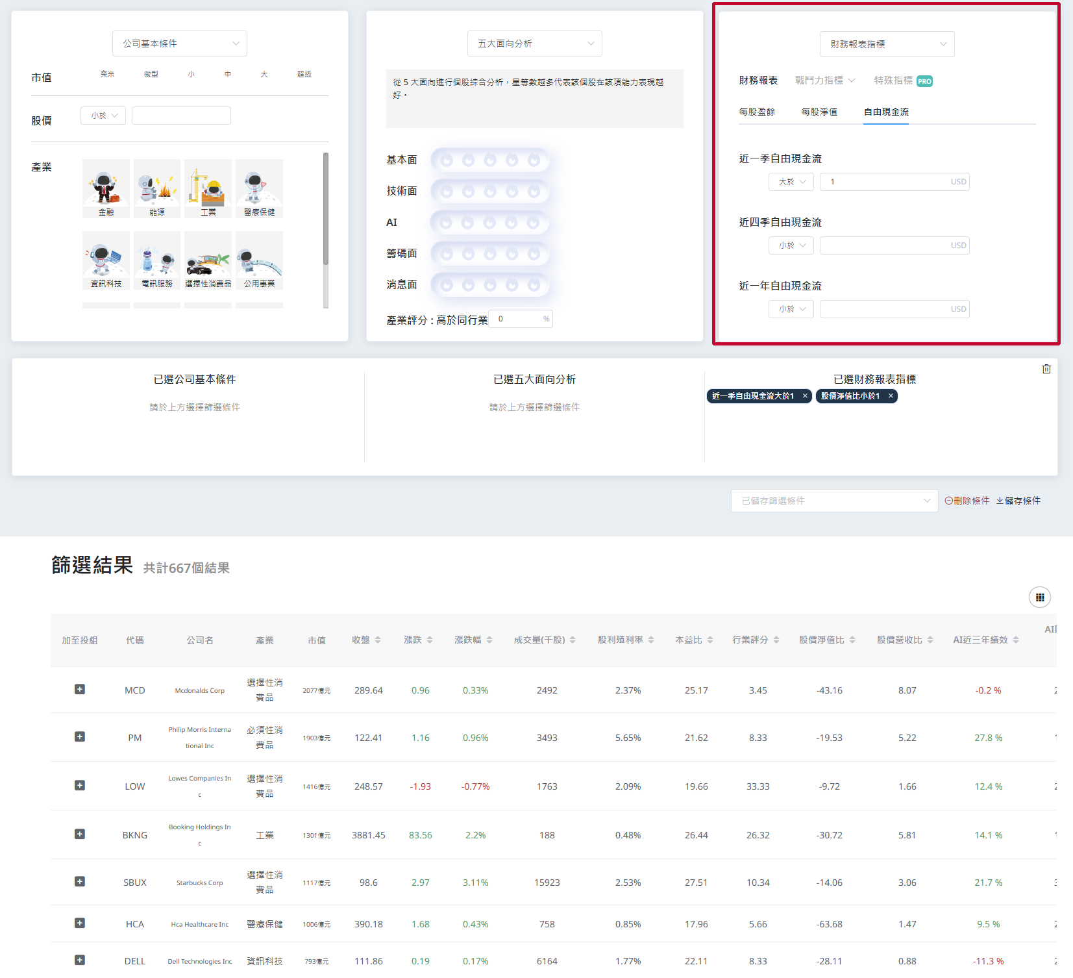Click the + icon to add MCD to portfolio
Image resolution: width=1073 pixels, height=978 pixels.
pos(80,690)
